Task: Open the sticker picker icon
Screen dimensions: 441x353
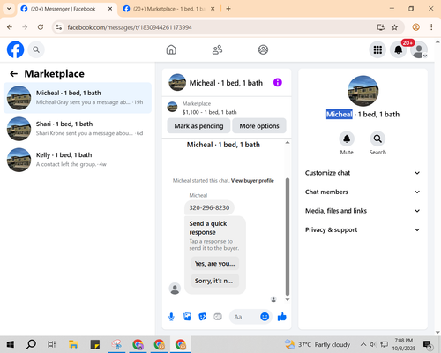Action: pos(203,317)
